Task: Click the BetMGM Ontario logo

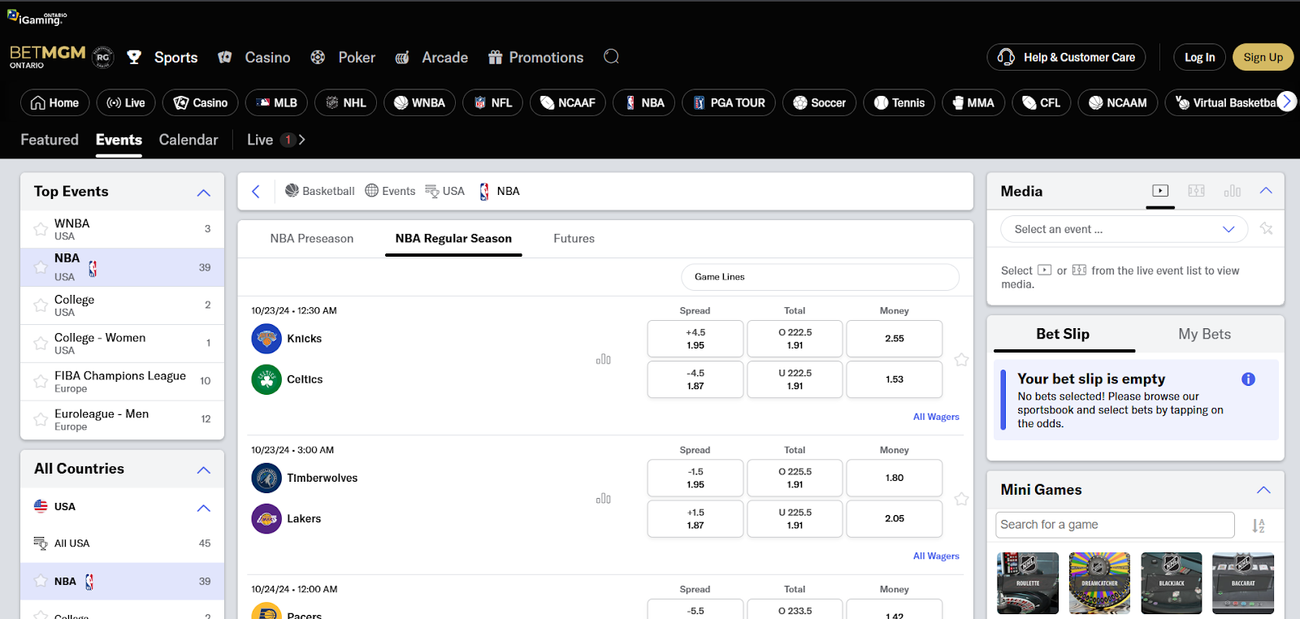Action: point(47,56)
